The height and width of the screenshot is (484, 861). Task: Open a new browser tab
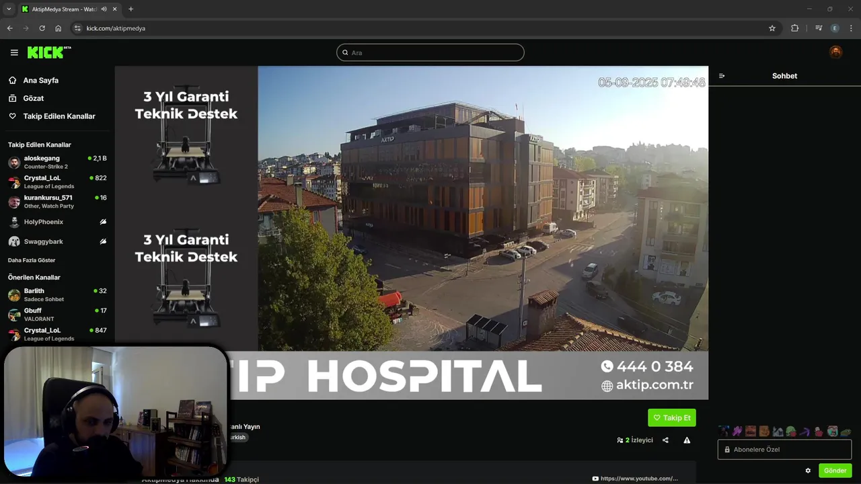point(130,9)
